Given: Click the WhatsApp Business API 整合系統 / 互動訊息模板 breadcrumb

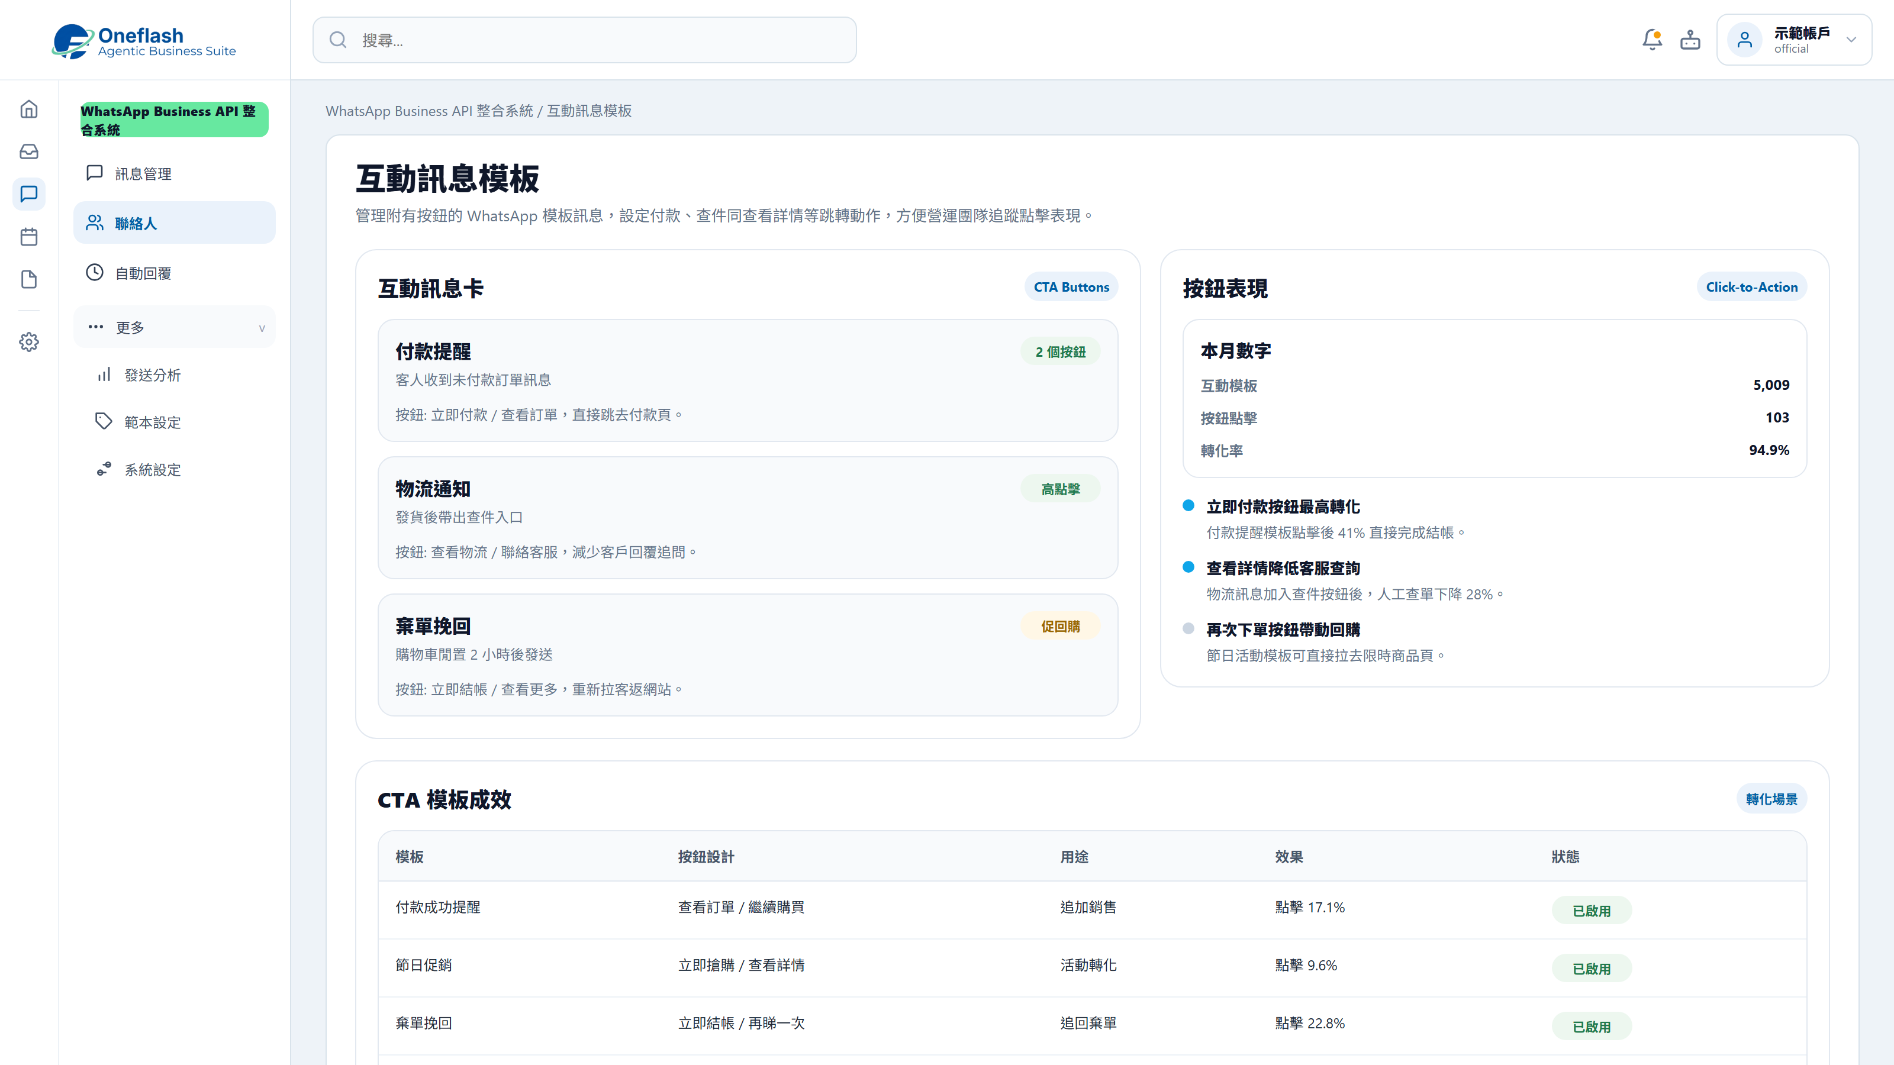Looking at the screenshot, I should point(479,111).
